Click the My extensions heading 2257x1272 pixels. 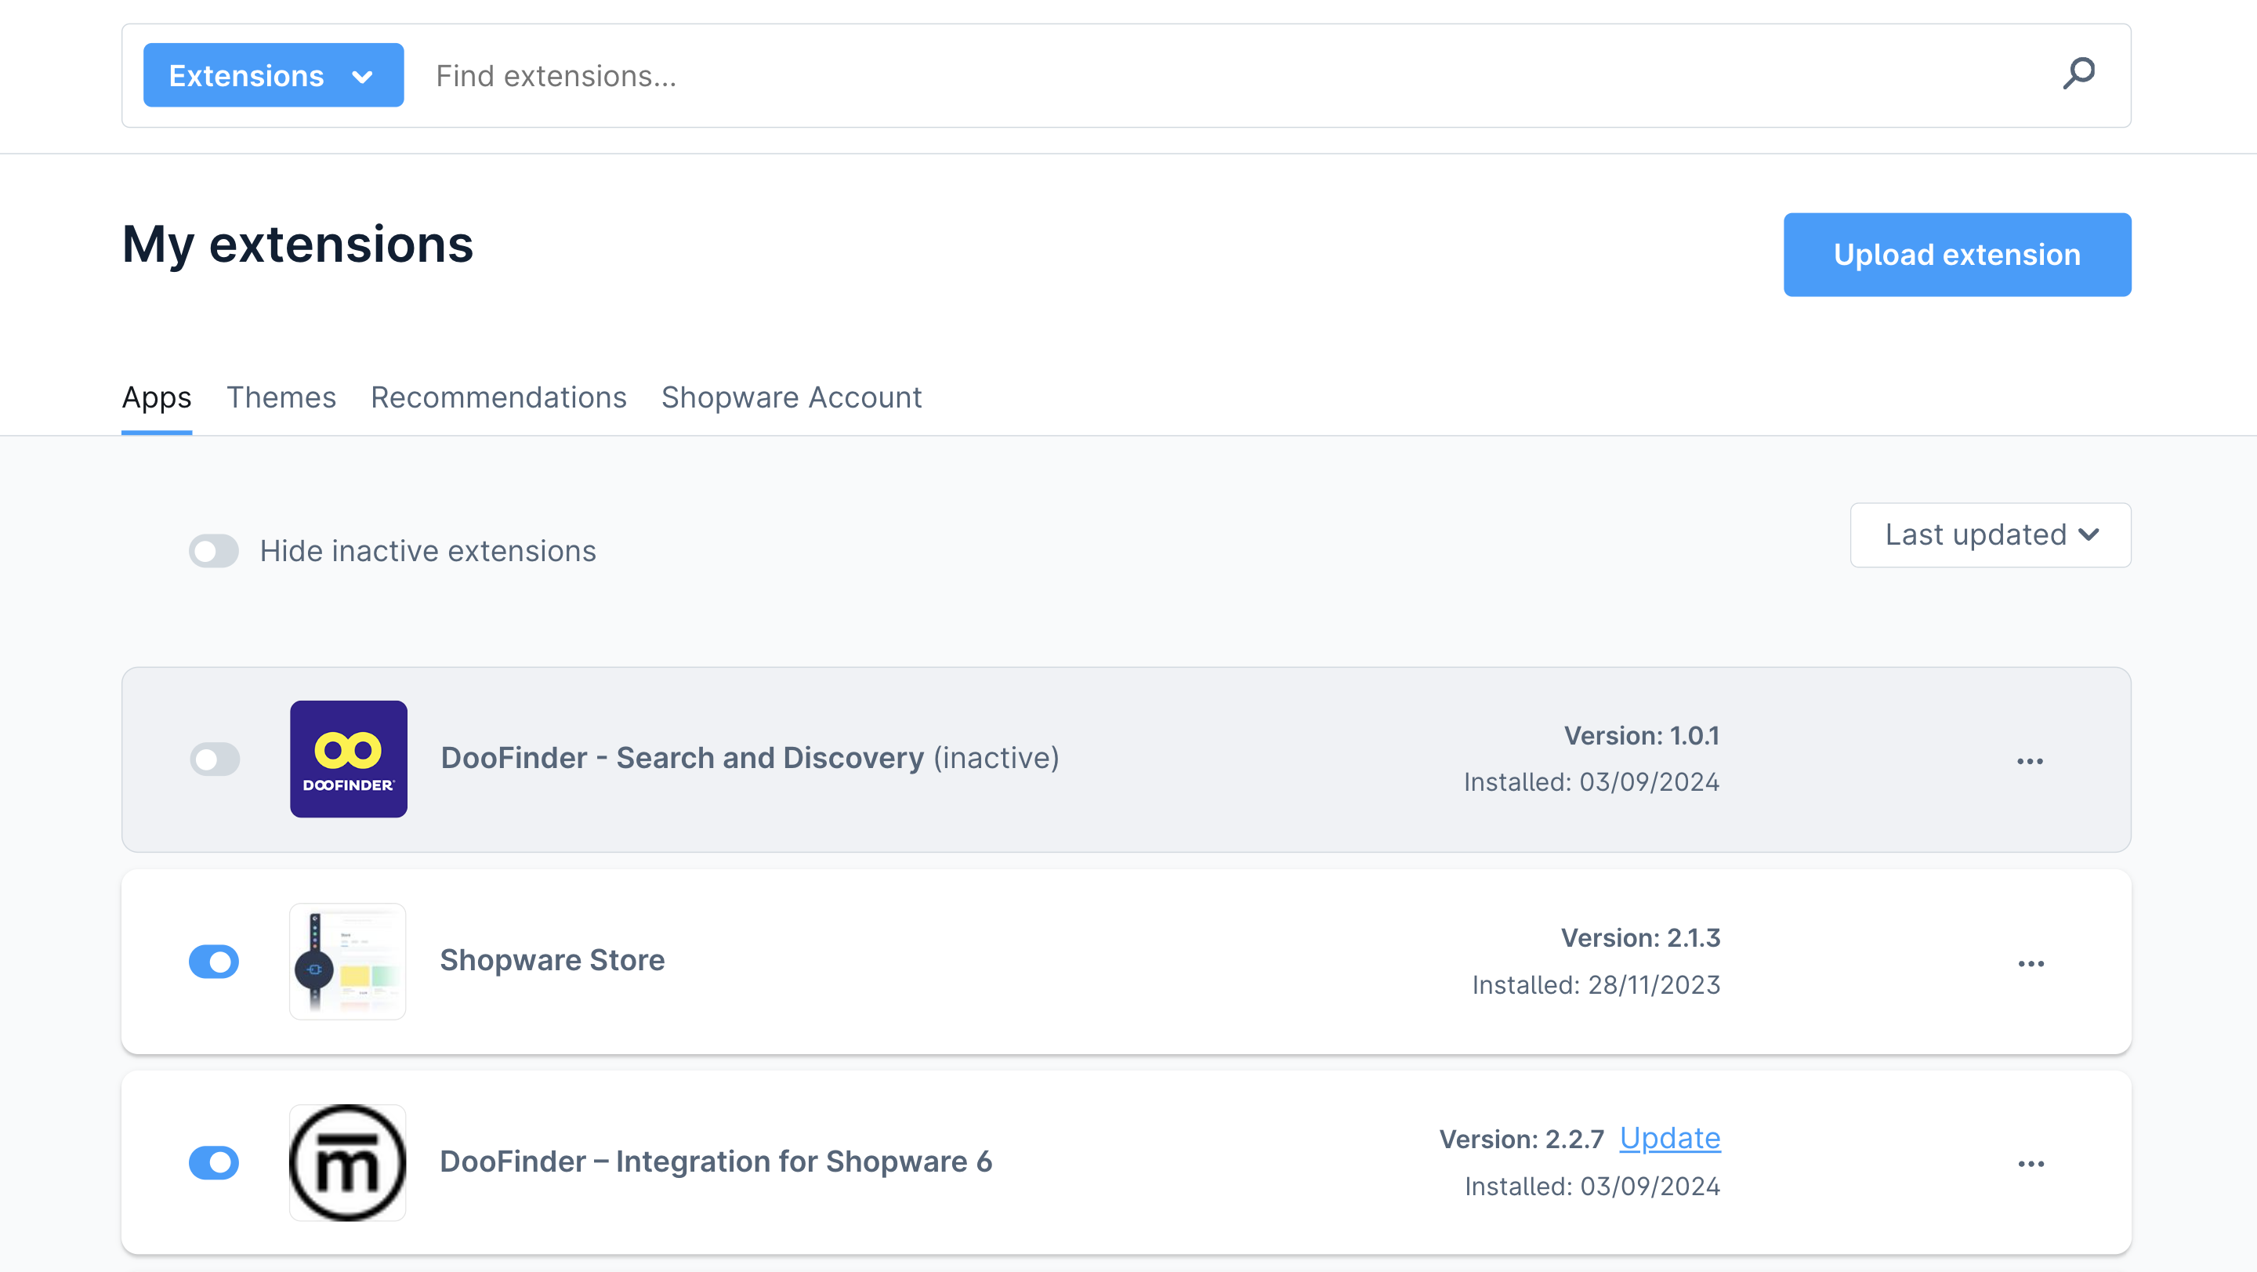(x=297, y=245)
